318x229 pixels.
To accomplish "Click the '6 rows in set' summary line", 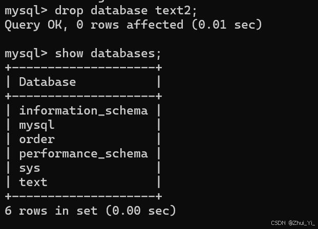I will point(90,211).
